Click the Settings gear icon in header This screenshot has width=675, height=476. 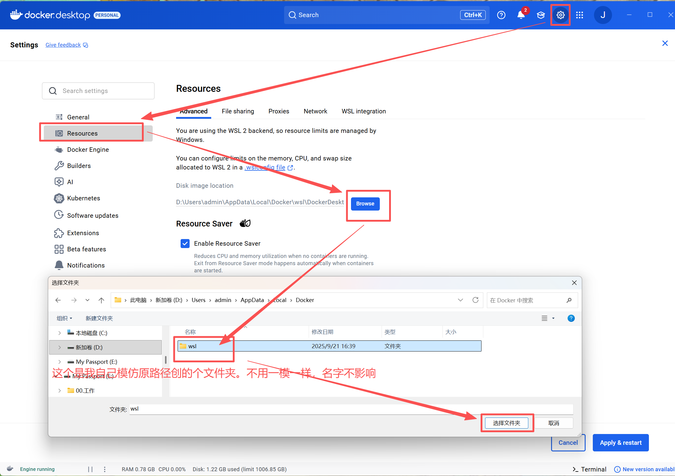tap(560, 15)
